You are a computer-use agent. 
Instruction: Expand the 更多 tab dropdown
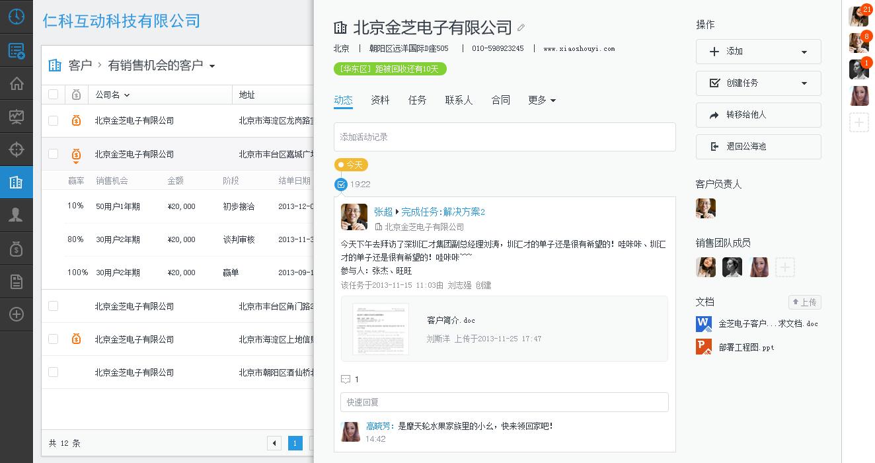[541, 100]
